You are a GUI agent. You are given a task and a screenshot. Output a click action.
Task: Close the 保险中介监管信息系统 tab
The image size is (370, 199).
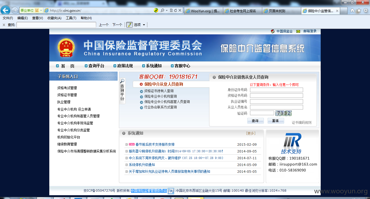tap(337, 11)
